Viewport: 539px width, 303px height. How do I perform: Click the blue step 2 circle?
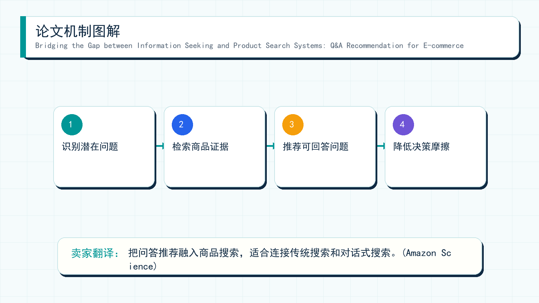coord(182,125)
